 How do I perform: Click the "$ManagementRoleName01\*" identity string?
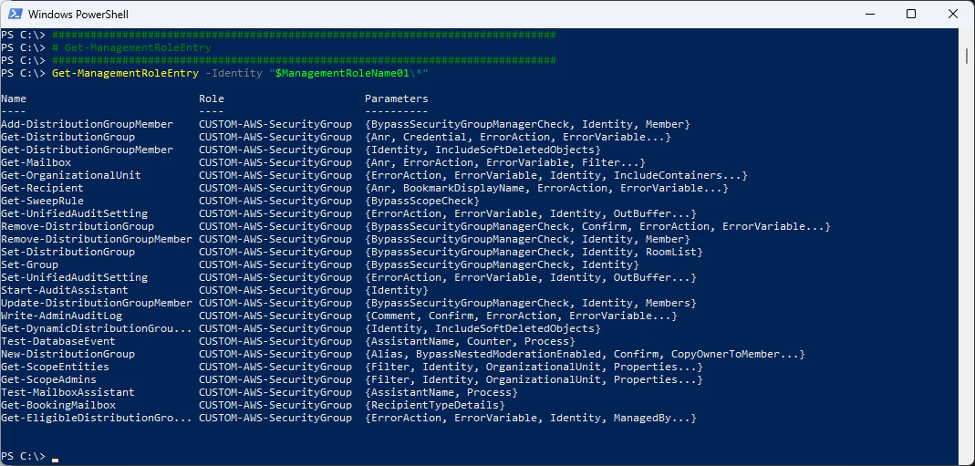pos(349,73)
